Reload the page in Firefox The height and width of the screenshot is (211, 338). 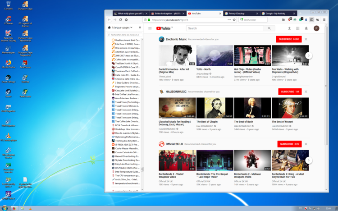click(x=120, y=20)
